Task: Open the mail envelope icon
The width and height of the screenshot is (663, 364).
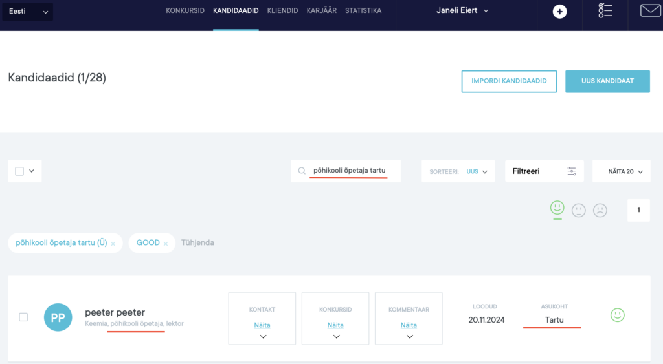Action: 650,10
